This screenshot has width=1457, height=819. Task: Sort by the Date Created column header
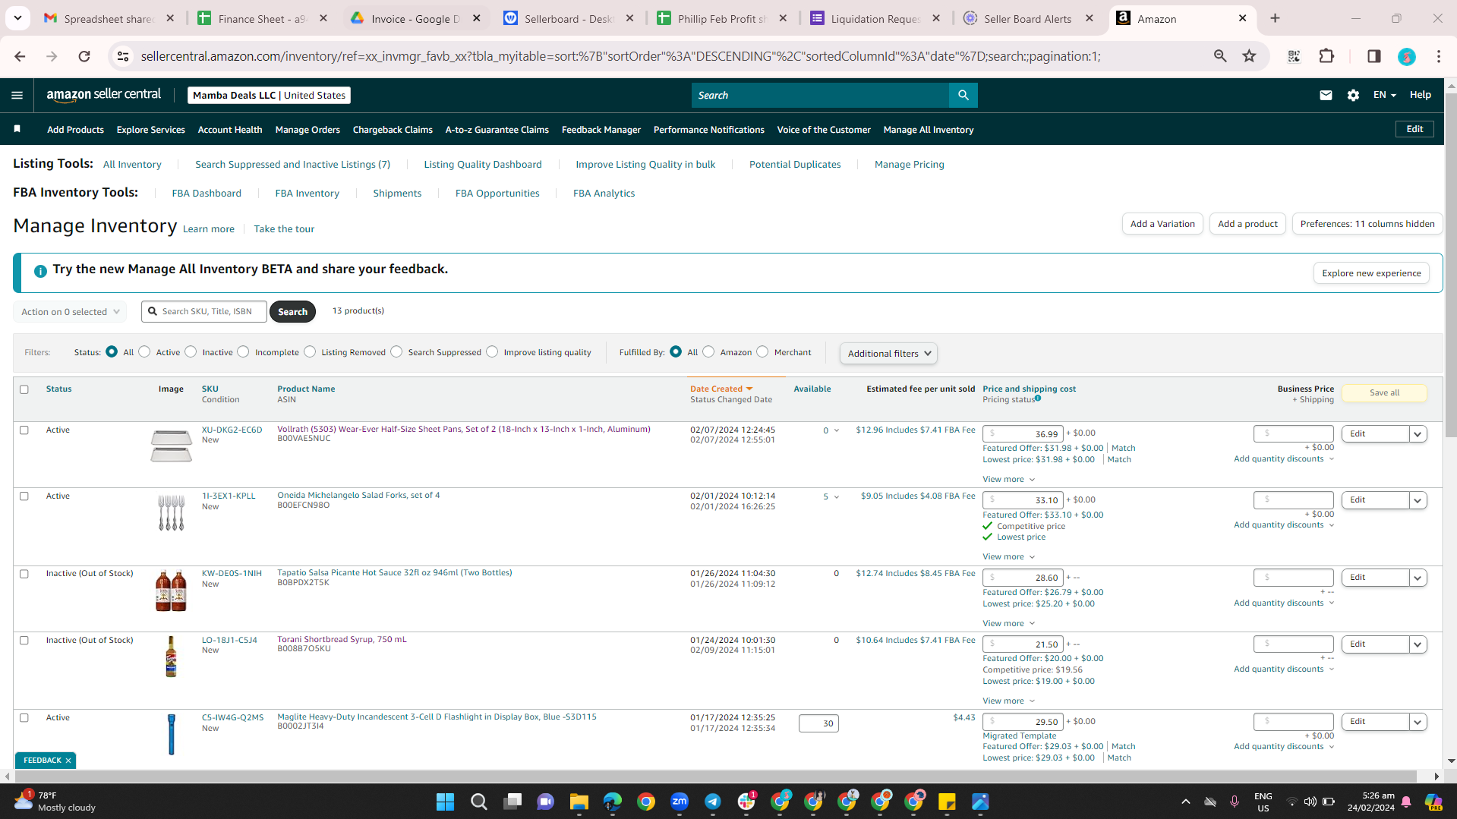coord(721,389)
